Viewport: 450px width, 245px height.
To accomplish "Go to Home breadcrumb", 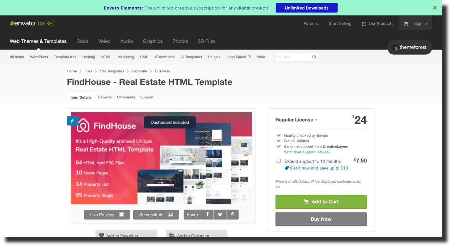I will click(72, 71).
